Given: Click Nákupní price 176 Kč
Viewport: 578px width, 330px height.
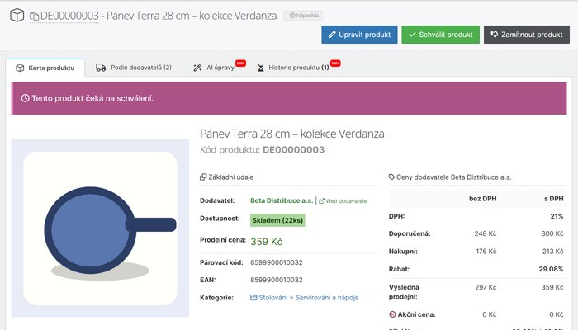Looking at the screenshot, I should pyautogui.click(x=486, y=251).
